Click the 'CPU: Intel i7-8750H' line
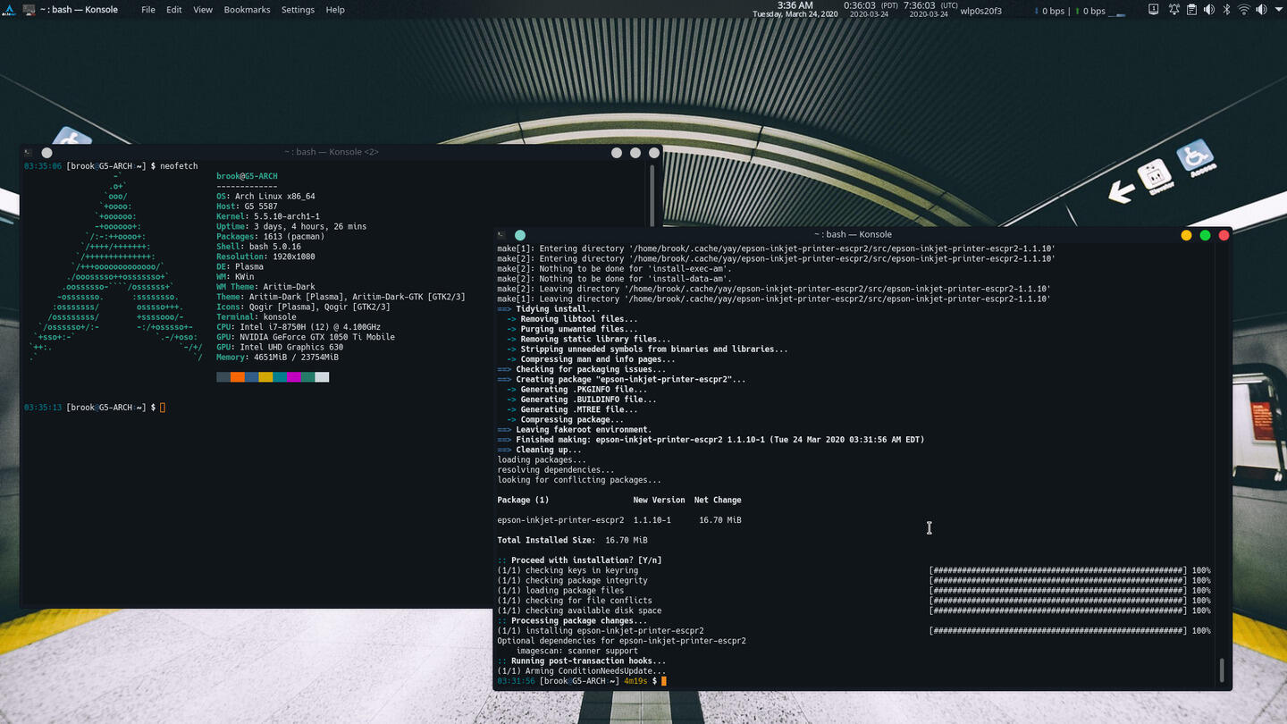The height and width of the screenshot is (724, 1287). click(299, 327)
